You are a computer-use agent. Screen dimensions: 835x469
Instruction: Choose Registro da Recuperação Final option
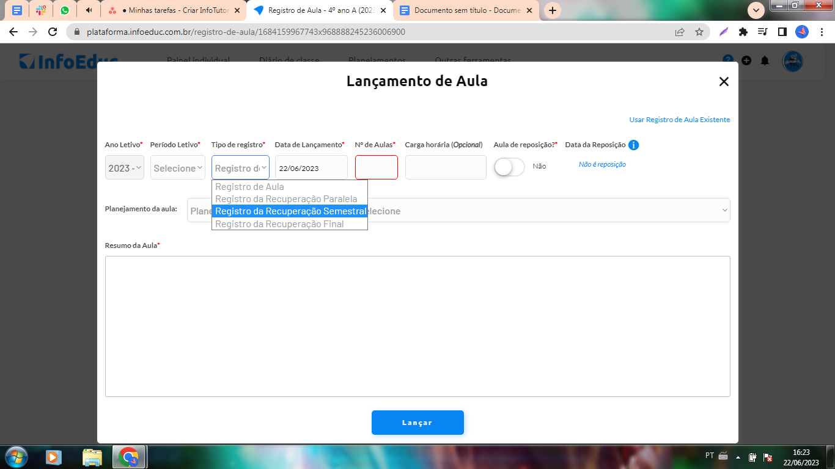point(290,224)
